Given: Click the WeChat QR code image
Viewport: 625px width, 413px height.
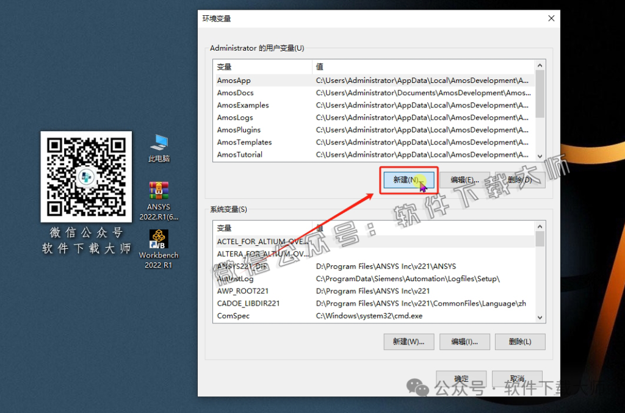Looking at the screenshot, I should point(86,176).
